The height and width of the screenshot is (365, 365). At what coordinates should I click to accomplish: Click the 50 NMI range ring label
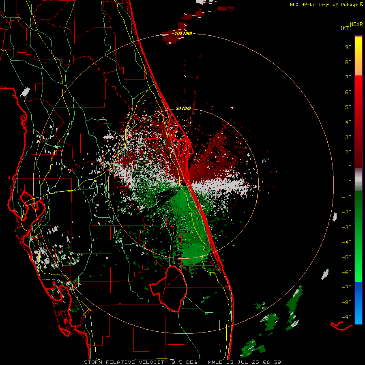point(183,108)
